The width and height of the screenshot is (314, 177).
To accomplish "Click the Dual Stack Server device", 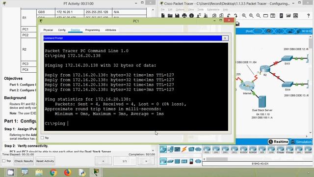I will coord(262,102).
